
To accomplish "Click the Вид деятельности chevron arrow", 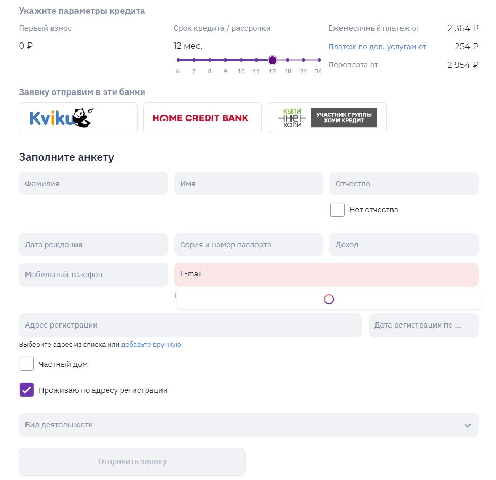I will coord(467,425).
